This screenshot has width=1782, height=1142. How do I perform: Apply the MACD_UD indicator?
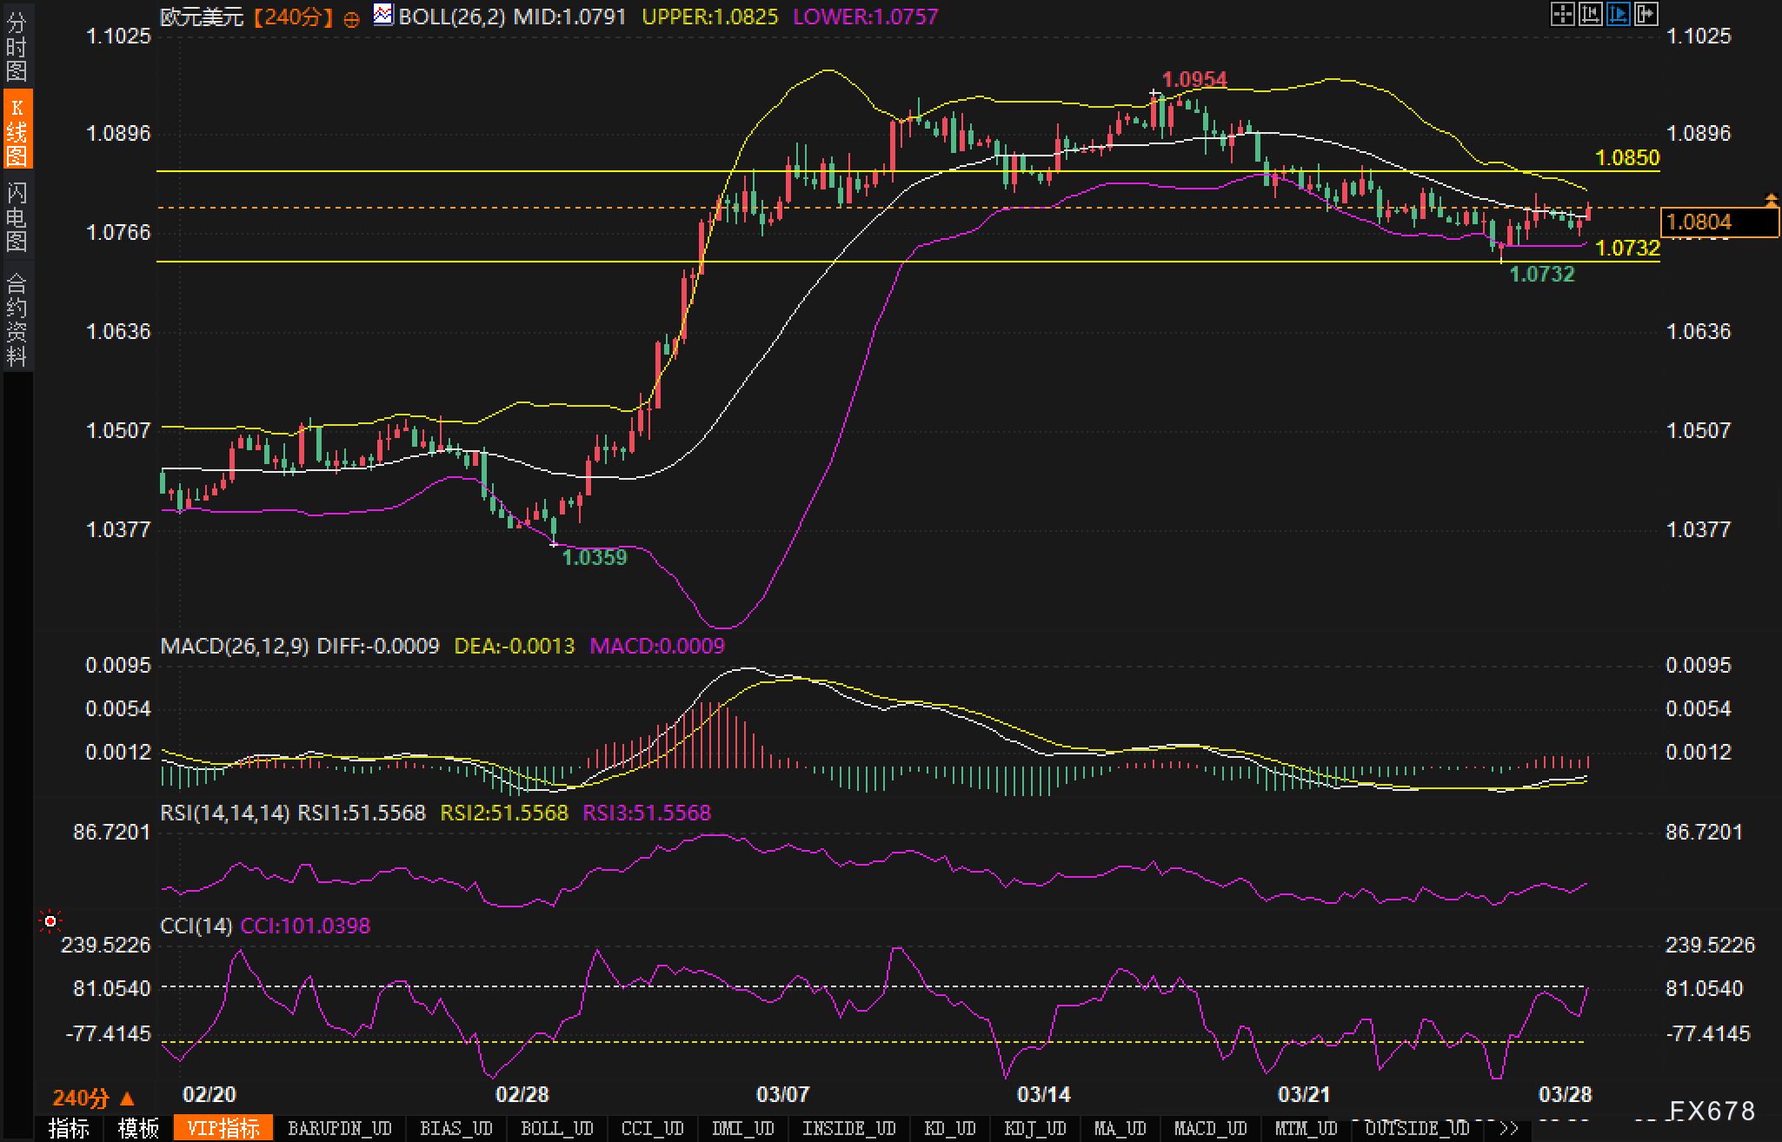tap(1210, 1128)
